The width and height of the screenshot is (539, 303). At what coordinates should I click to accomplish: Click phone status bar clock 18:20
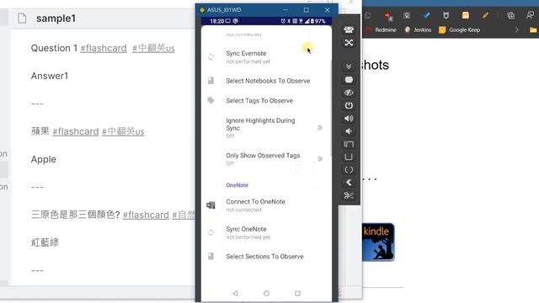coord(216,21)
